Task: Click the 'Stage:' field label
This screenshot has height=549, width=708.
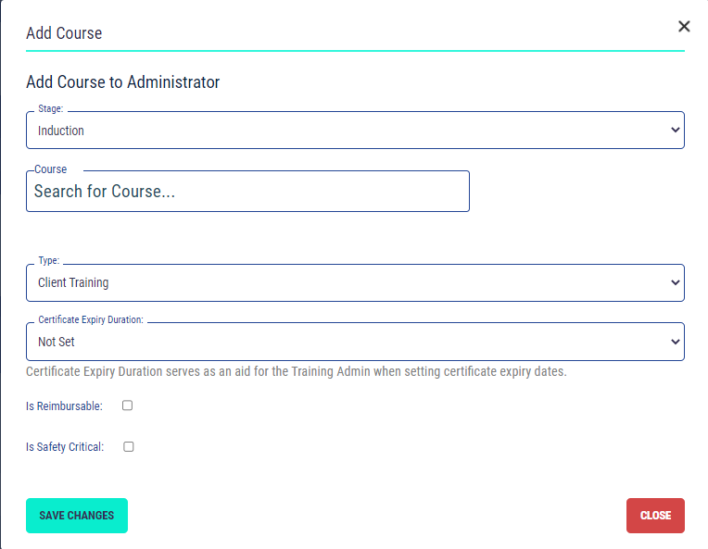Action: pyautogui.click(x=51, y=109)
